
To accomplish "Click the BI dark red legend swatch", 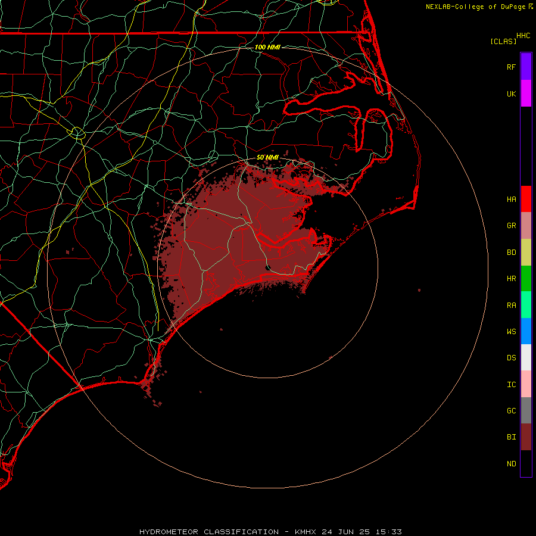I will [526, 437].
